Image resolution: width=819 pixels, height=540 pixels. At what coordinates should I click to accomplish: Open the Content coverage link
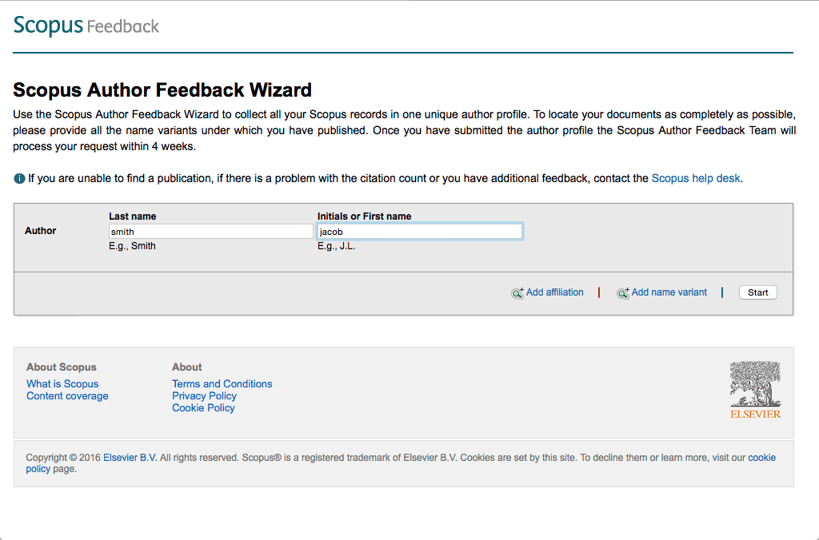point(67,396)
